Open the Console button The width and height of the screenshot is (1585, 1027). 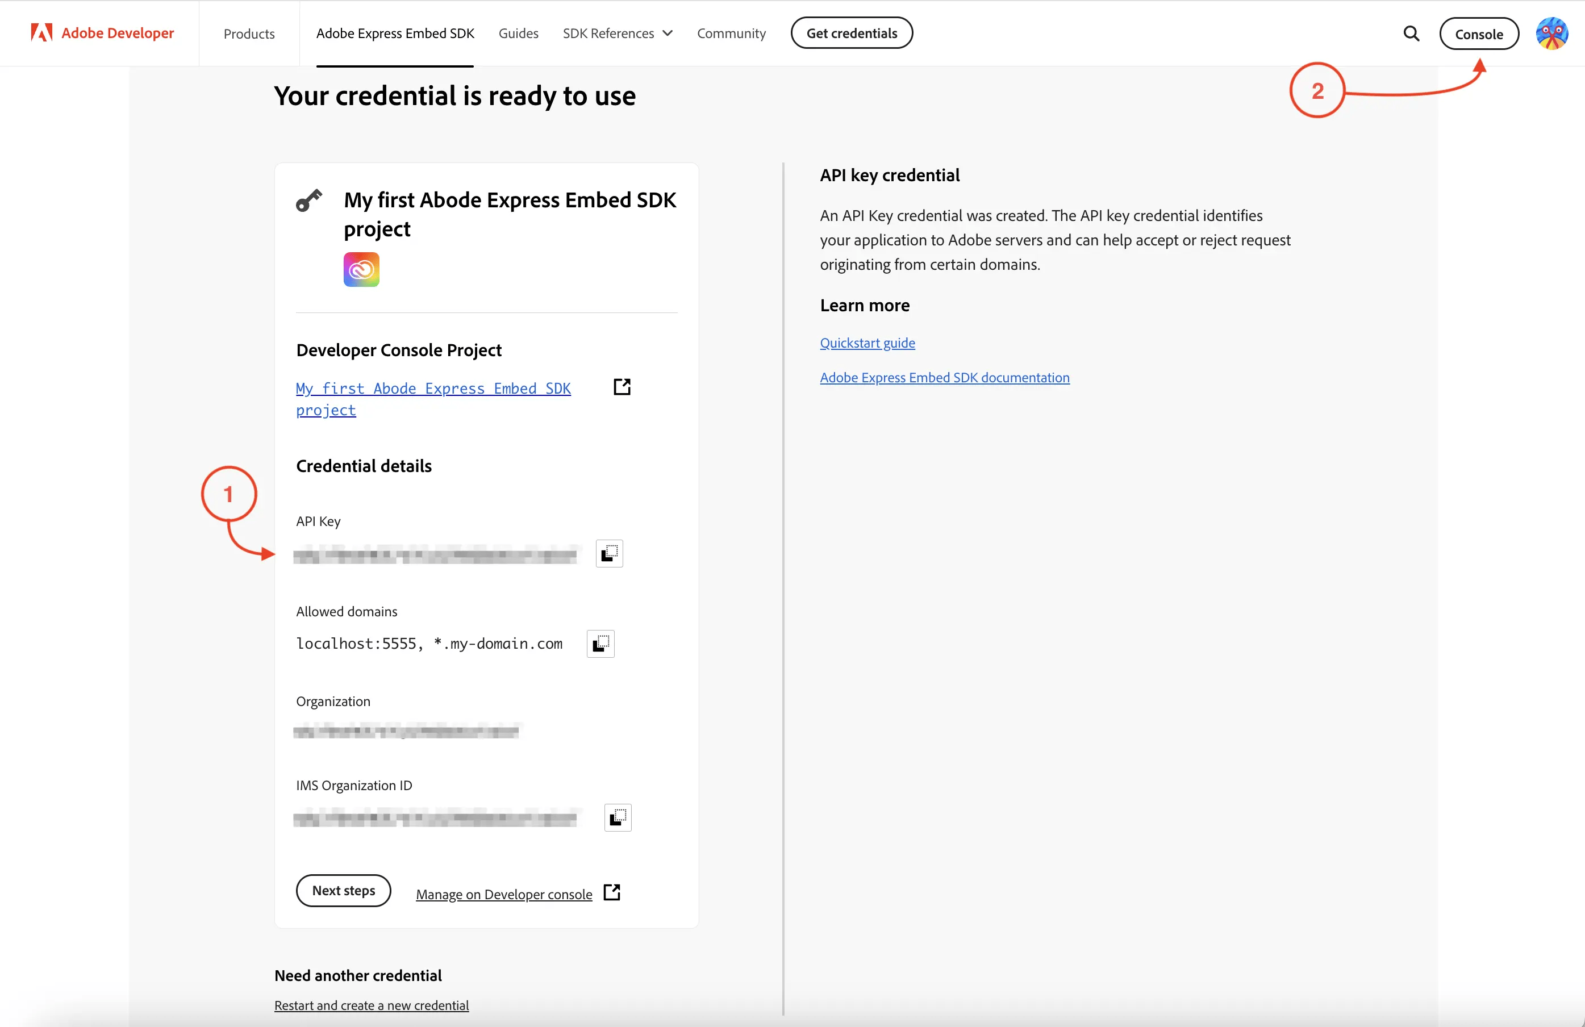coord(1478,34)
